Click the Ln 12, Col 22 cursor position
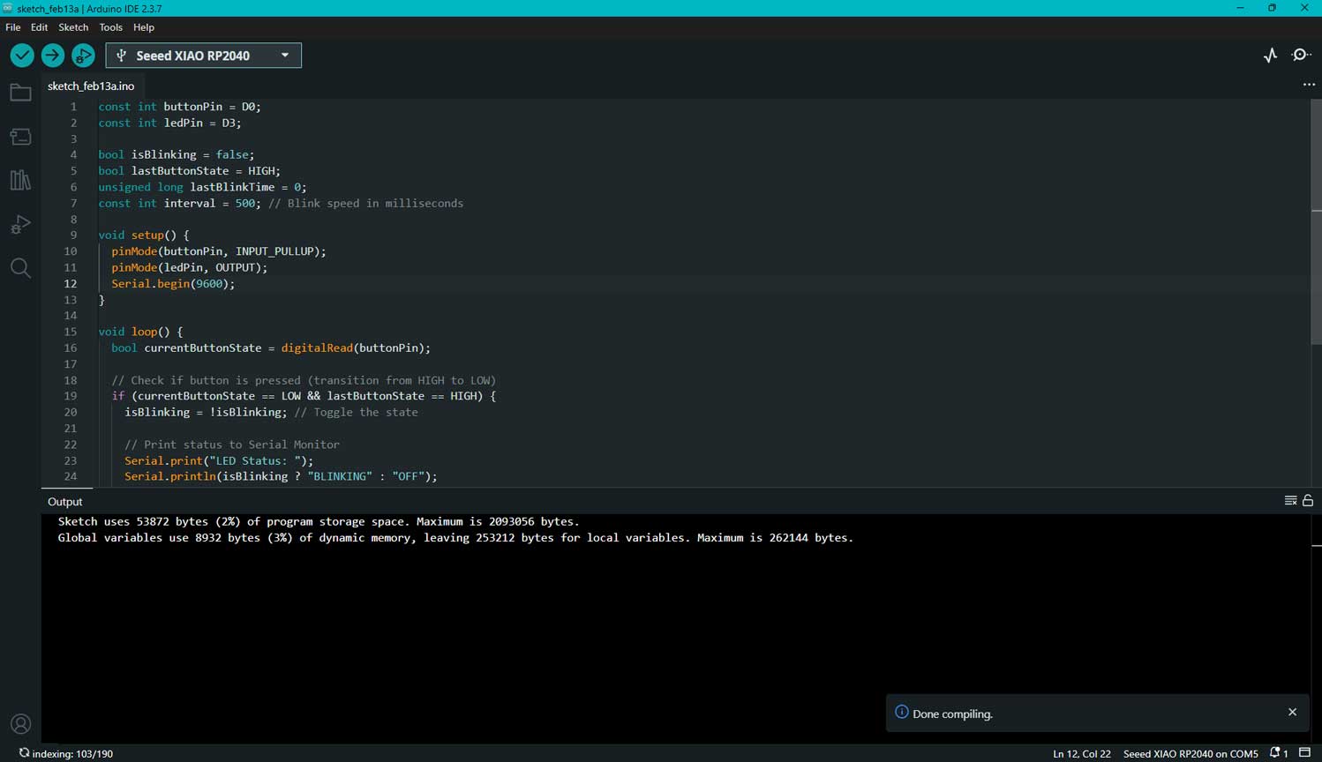The height and width of the screenshot is (762, 1322). click(1082, 754)
